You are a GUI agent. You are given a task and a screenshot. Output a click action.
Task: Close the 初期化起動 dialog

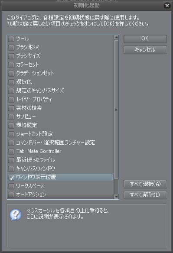click(167, 6)
